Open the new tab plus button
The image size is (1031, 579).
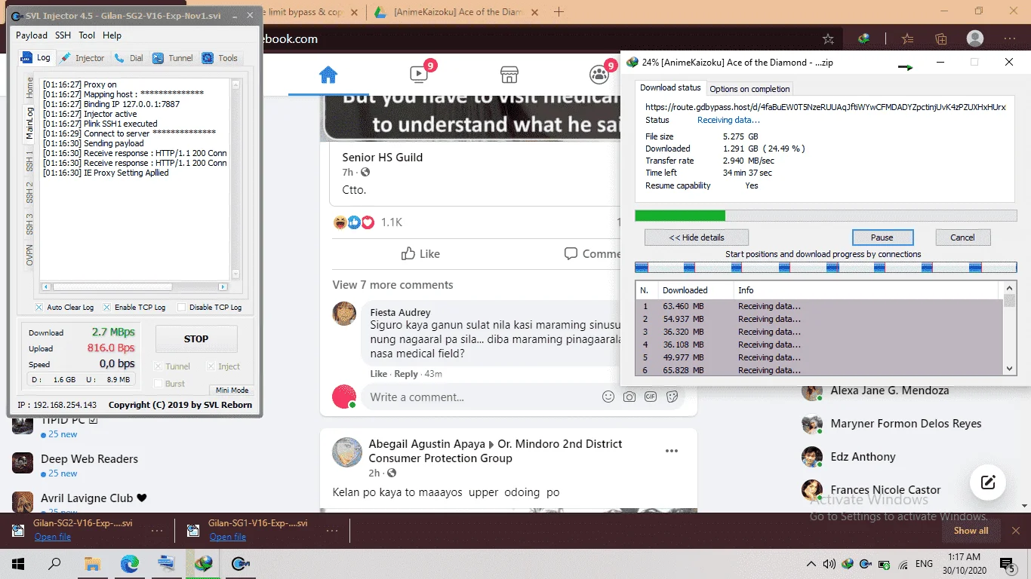pos(559,11)
